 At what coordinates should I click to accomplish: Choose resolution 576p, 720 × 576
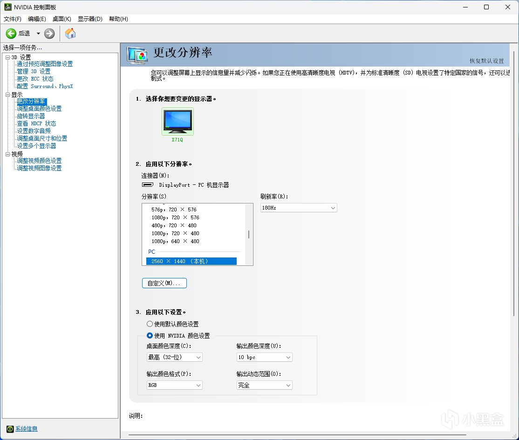[x=174, y=210]
